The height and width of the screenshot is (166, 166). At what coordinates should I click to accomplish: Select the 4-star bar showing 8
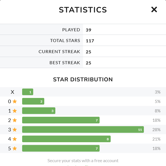point(66,139)
